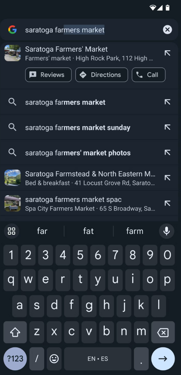
Task: Open the Saratoga Farmers' Market photo thumbnail
Action: (12, 53)
